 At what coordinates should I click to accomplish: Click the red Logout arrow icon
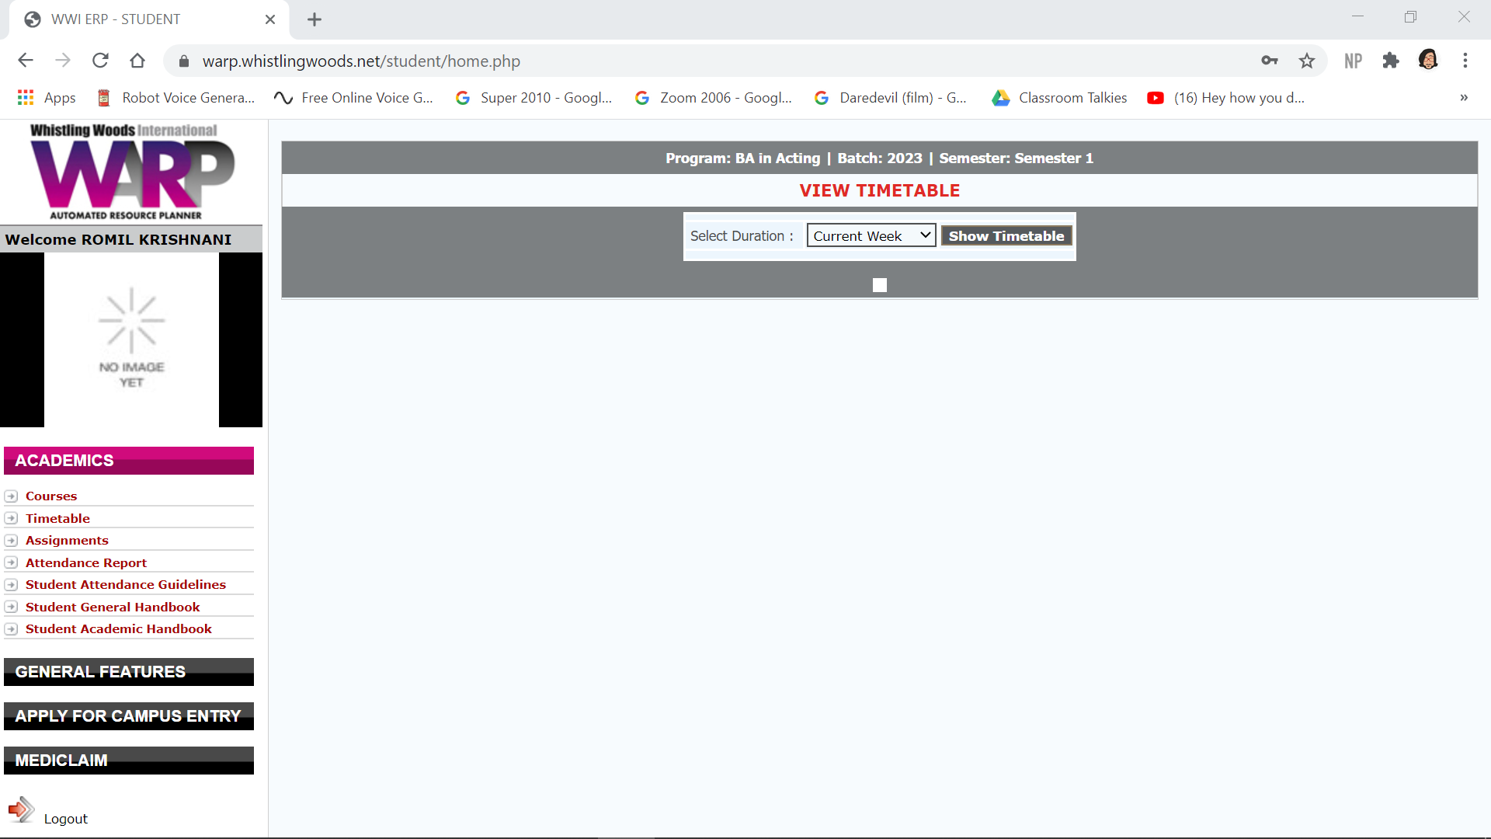[21, 809]
